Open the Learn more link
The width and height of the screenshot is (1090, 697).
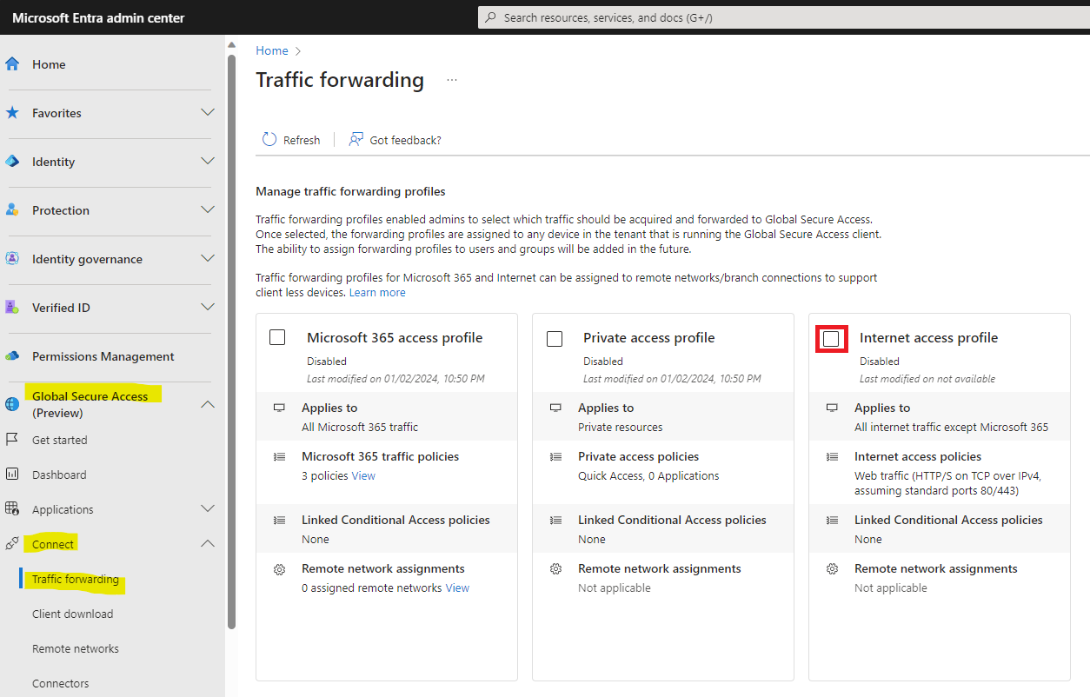pyautogui.click(x=377, y=293)
